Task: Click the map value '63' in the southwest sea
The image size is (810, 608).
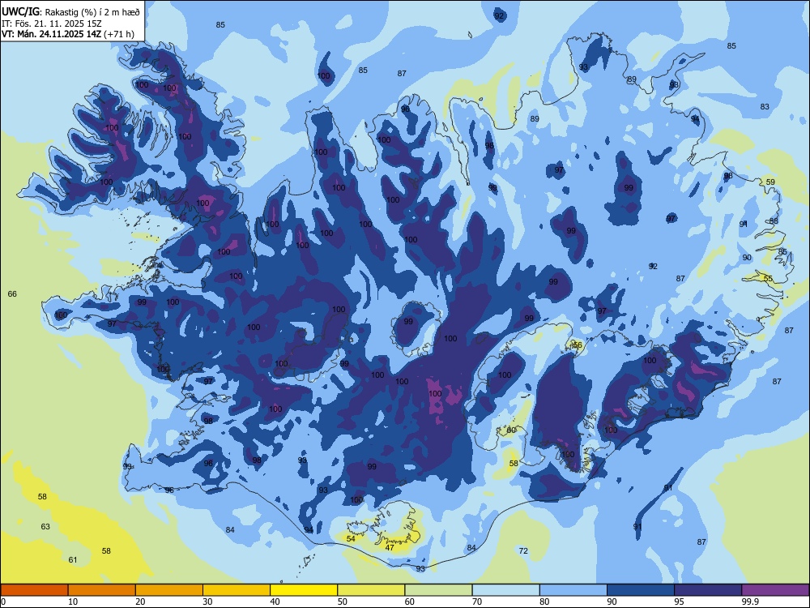Action: 45,527
